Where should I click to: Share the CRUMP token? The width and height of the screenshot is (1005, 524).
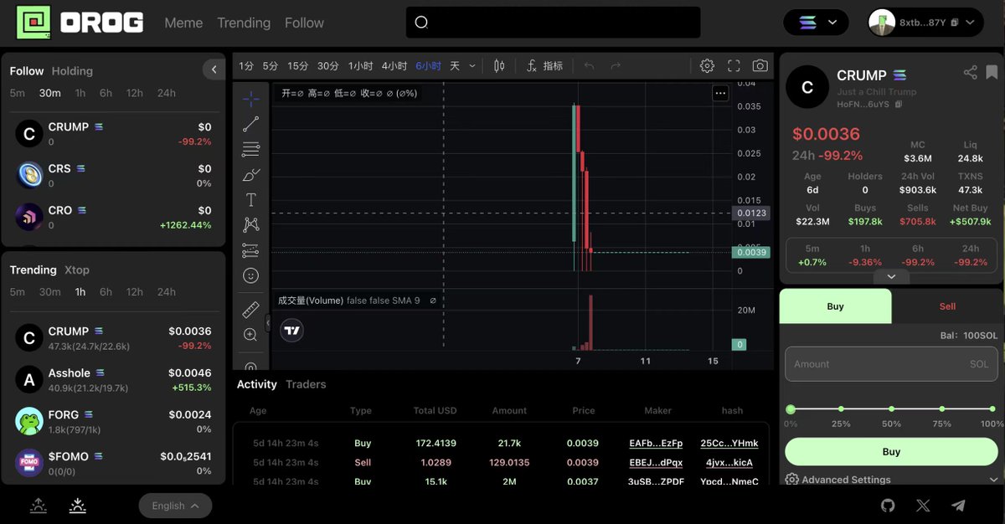[970, 73]
